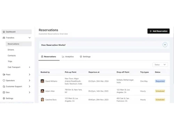The width and height of the screenshot is (174, 130).
Task: Click the Customer Support headset icon
Action: (4, 86)
